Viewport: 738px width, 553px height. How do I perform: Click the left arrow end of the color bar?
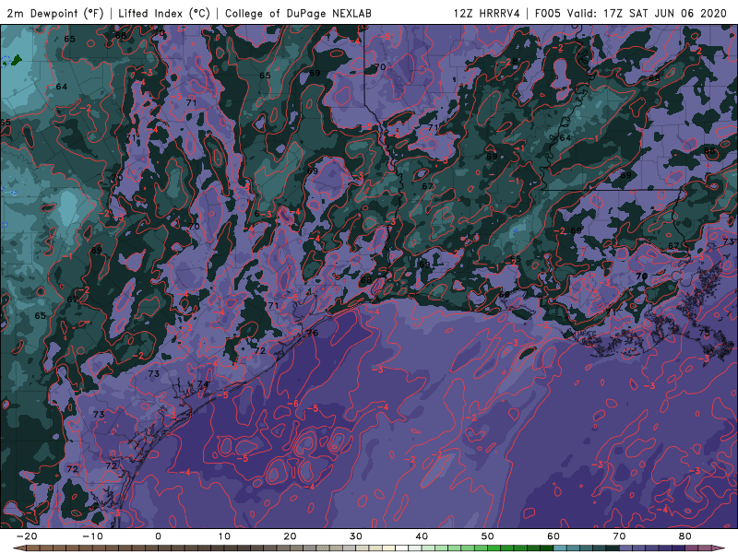(x=18, y=548)
